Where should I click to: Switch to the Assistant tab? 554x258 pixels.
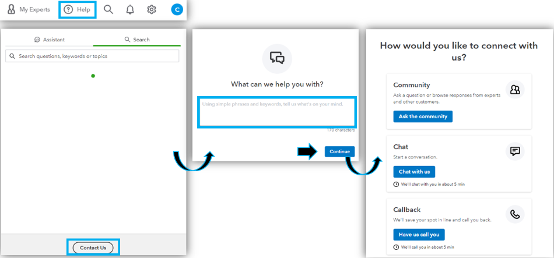(x=50, y=40)
